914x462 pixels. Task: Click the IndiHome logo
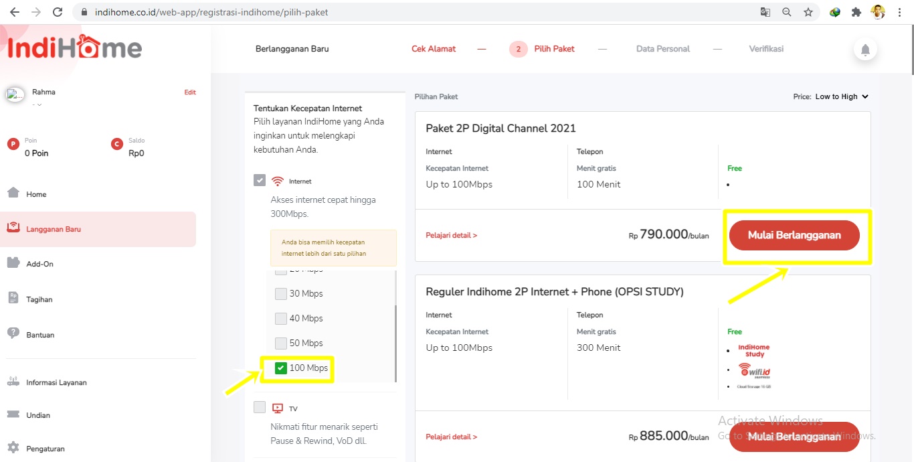pos(75,49)
